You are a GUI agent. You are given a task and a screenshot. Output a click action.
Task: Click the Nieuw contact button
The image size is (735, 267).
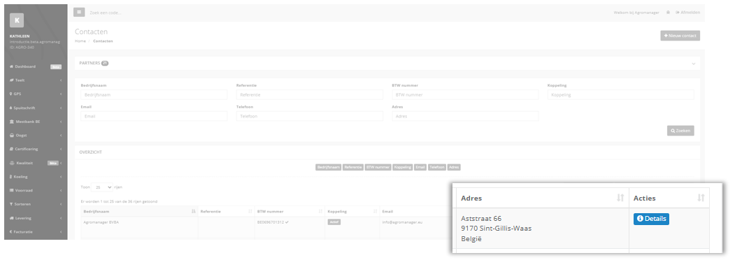click(x=680, y=36)
